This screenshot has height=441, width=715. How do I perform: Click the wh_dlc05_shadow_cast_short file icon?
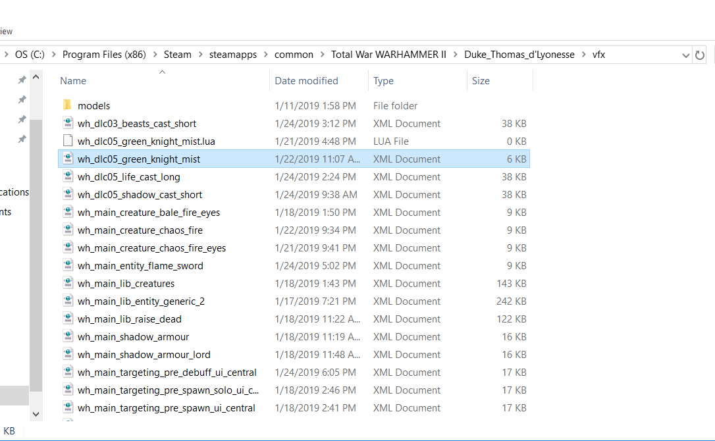pos(68,194)
